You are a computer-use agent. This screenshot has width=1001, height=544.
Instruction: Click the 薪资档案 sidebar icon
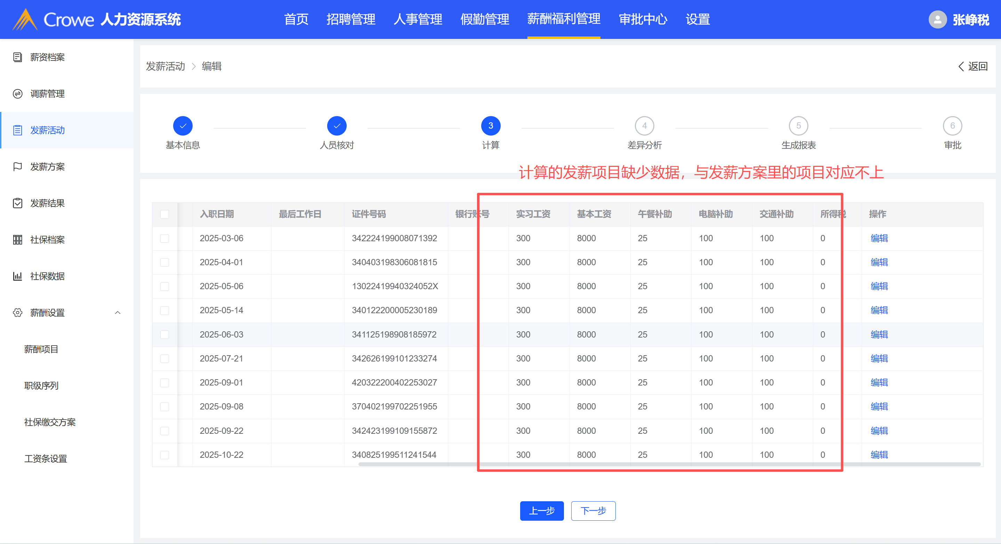pos(17,57)
